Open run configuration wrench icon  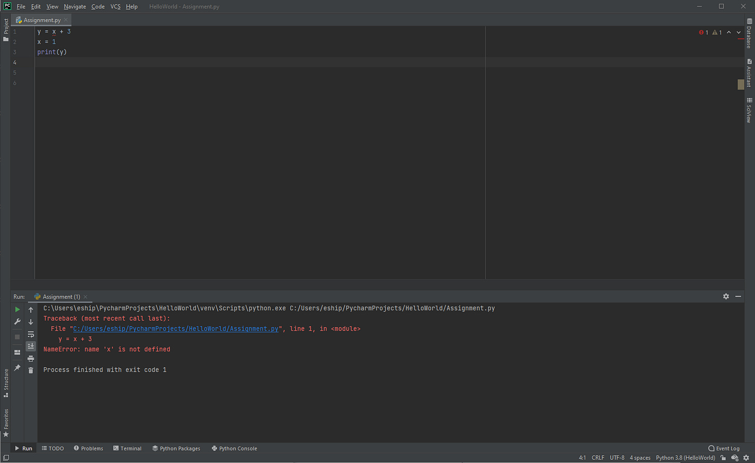(x=17, y=322)
